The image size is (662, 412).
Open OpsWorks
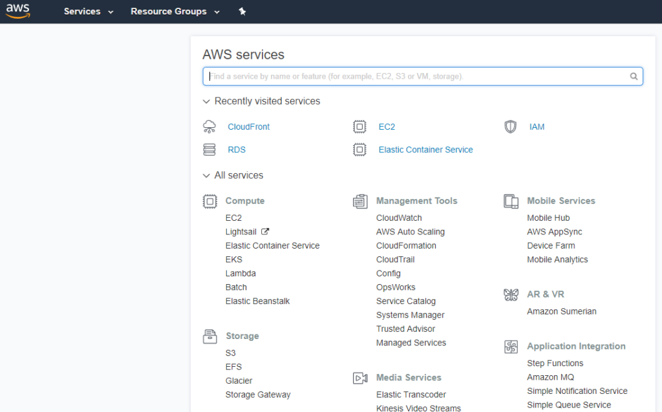pyautogui.click(x=396, y=287)
